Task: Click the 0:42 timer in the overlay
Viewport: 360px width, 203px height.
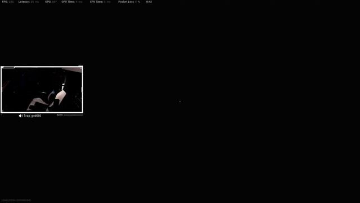Action: coord(149,2)
